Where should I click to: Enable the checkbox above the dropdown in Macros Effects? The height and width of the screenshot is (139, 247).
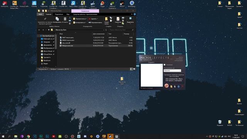(x=164, y=64)
